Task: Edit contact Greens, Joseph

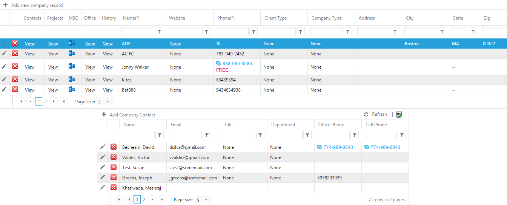Action: point(103,177)
